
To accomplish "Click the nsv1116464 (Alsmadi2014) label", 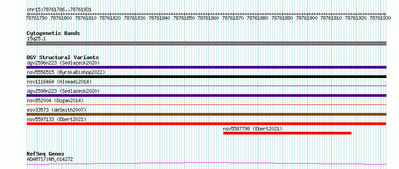I will coord(59,82).
